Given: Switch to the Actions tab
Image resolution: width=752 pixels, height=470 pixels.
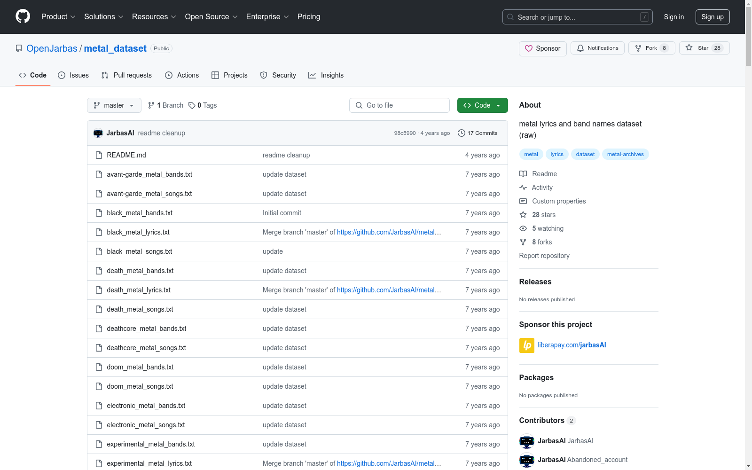Looking at the screenshot, I should [182, 75].
